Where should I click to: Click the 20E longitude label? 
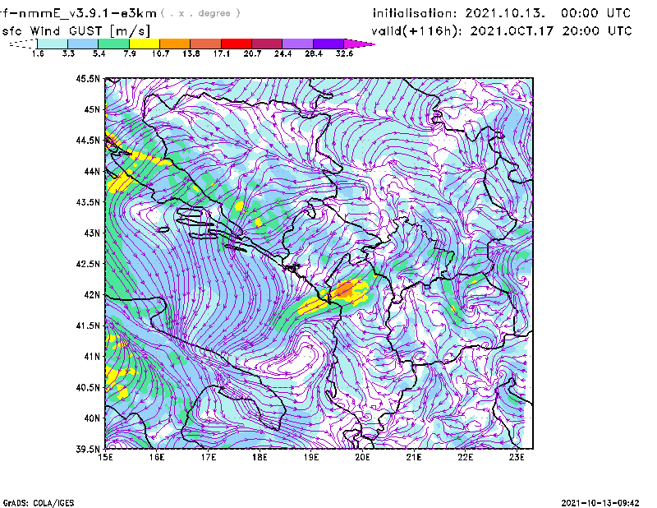362,457
